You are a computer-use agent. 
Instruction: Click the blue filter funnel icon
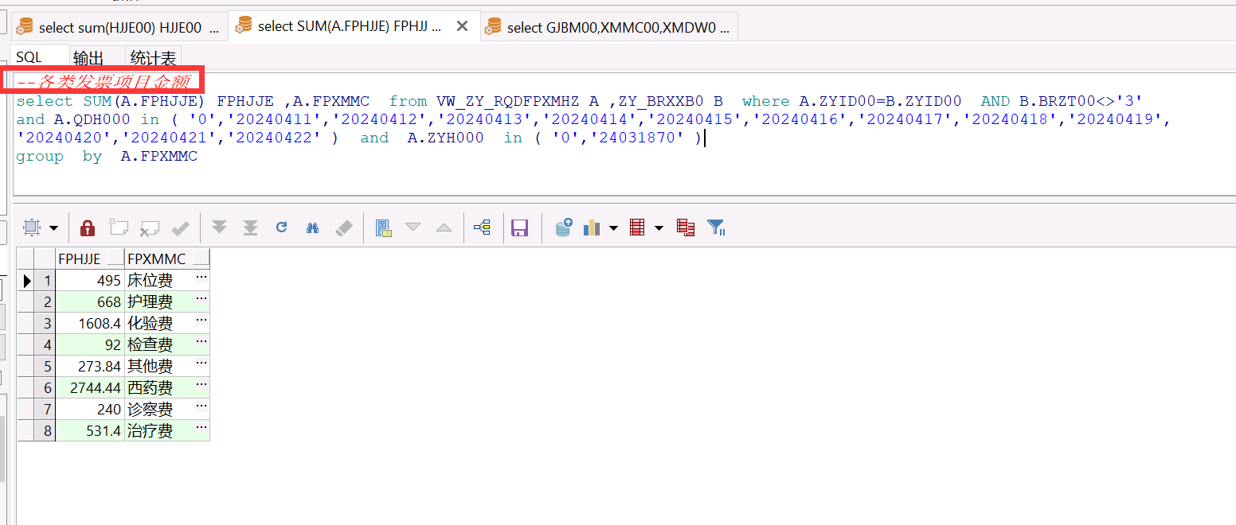716,227
